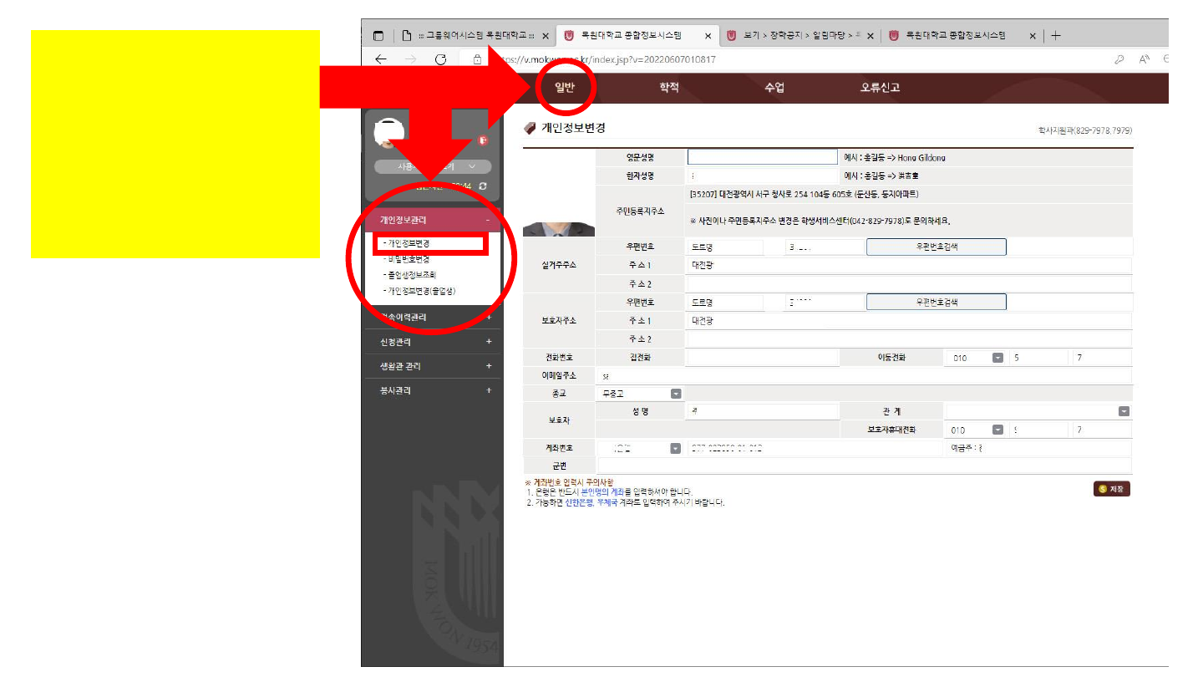Click the read aloud icon in the address bar
The width and height of the screenshot is (1203, 677).
(x=1144, y=59)
